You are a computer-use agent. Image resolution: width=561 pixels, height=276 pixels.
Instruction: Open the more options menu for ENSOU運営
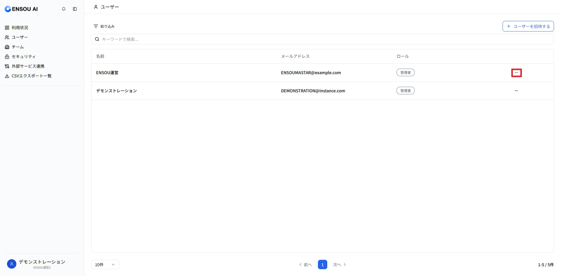[x=516, y=73]
